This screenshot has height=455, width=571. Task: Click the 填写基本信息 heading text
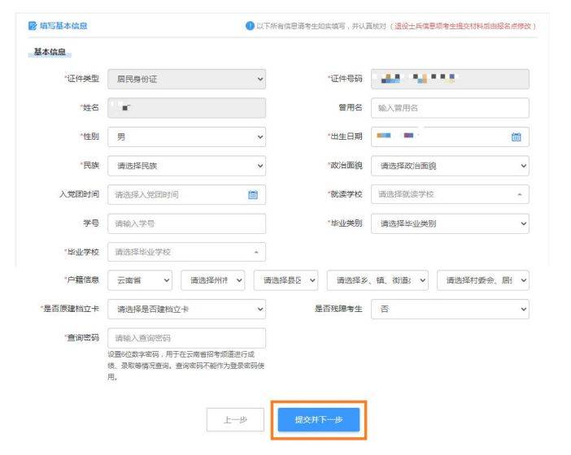(63, 26)
